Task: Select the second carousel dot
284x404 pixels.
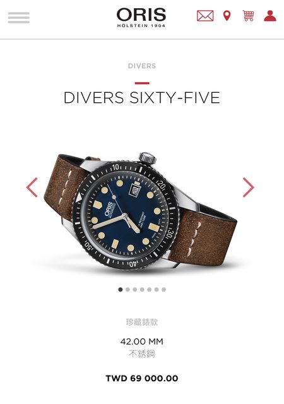Action: pyautogui.click(x=127, y=290)
